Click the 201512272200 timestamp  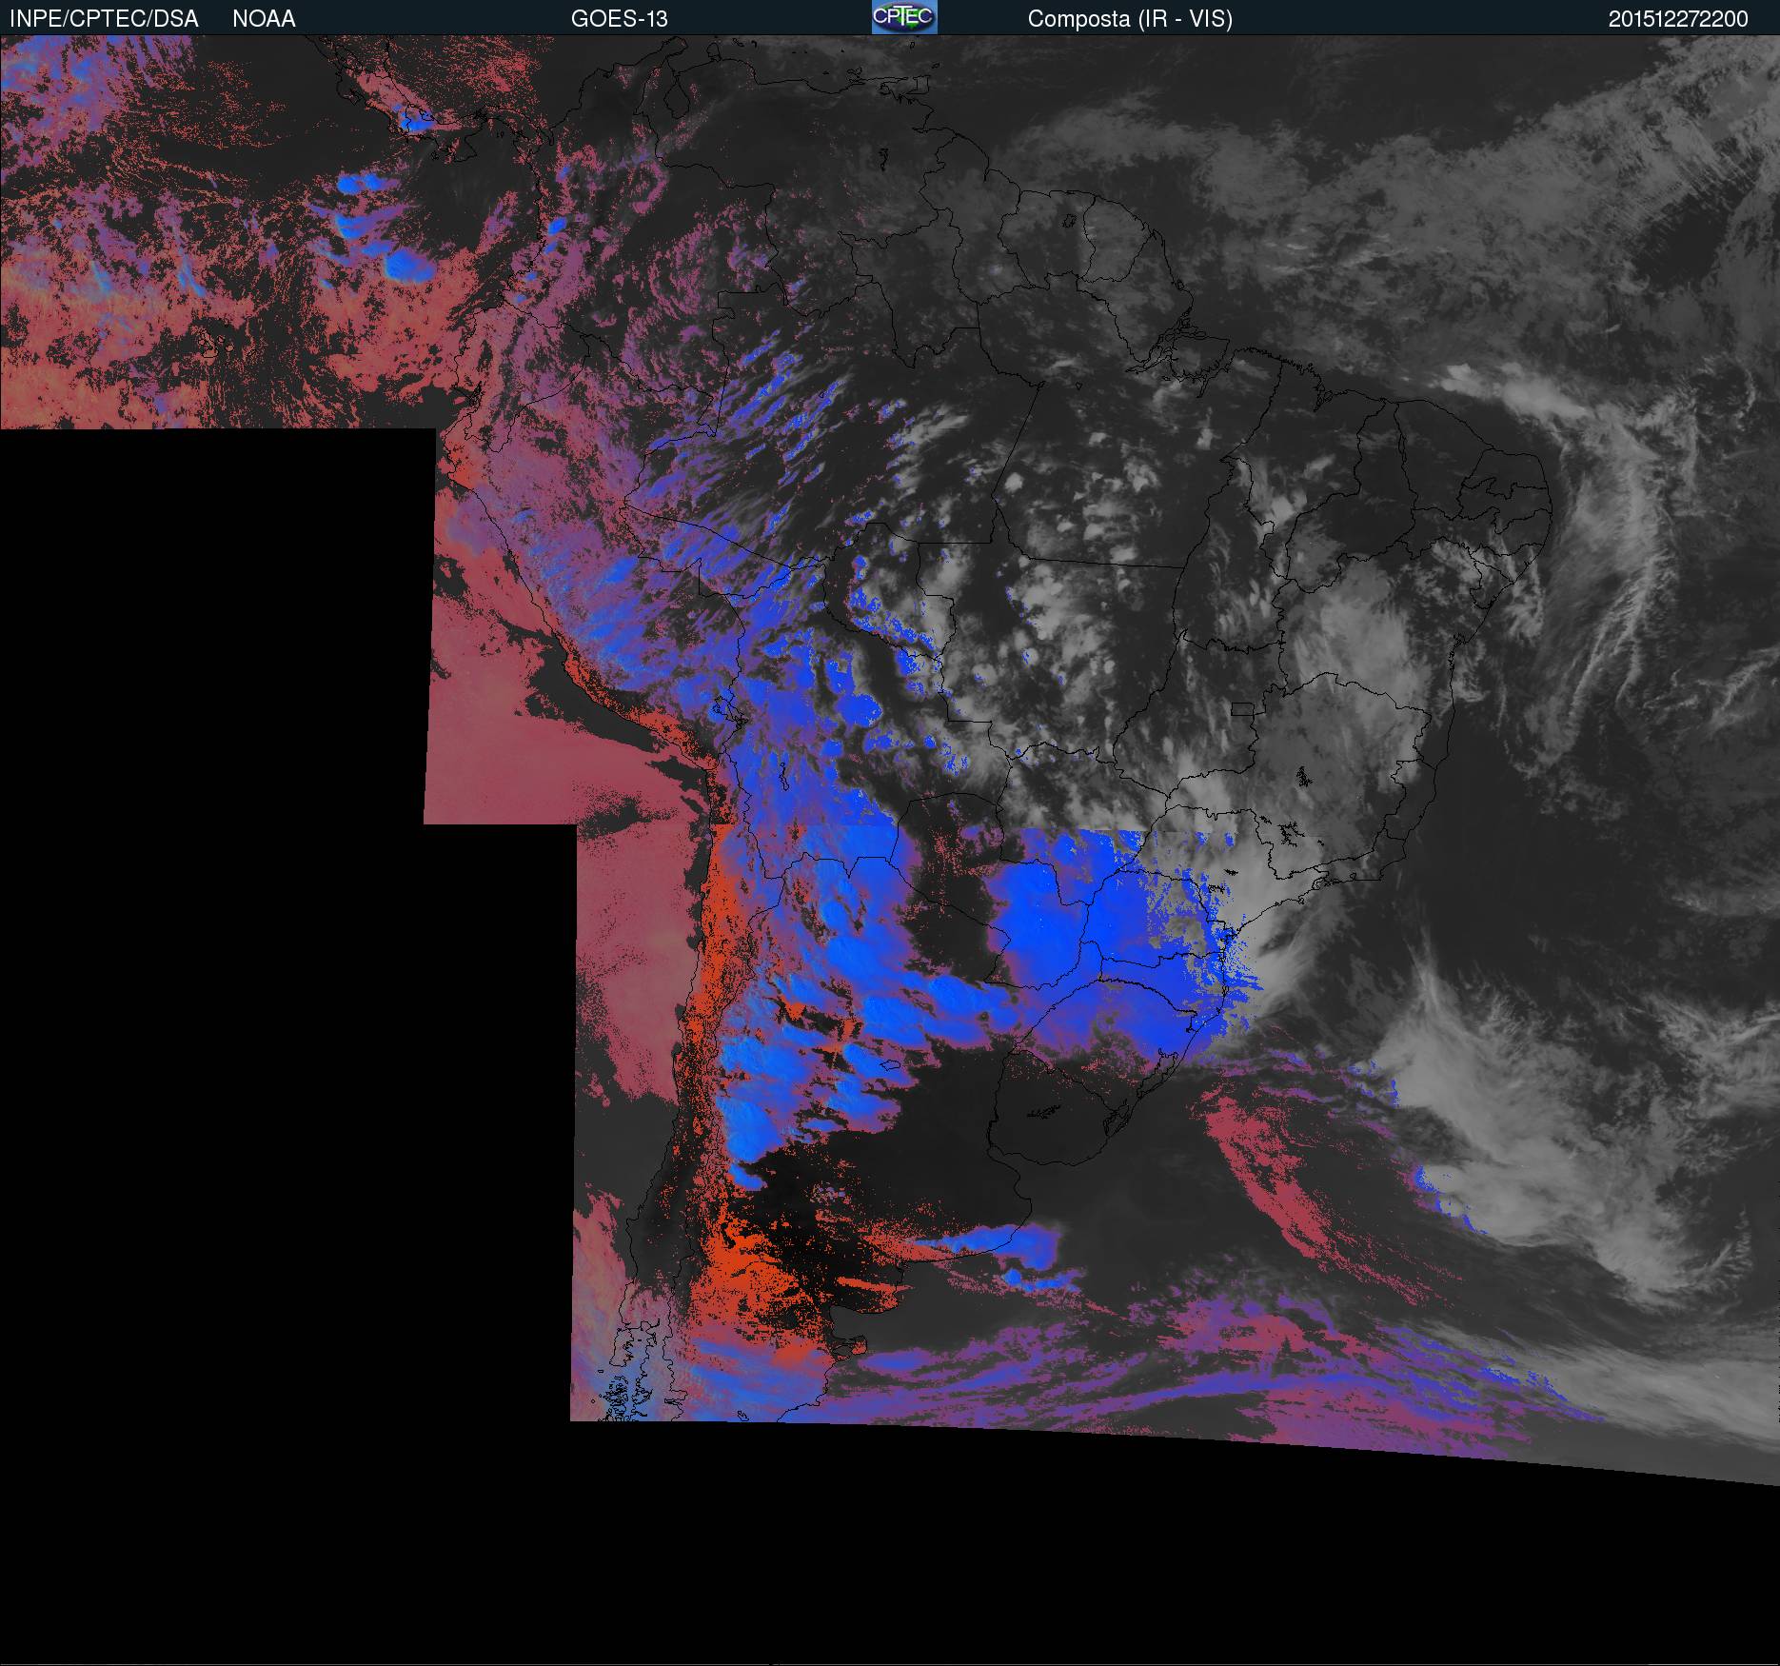point(1677,19)
